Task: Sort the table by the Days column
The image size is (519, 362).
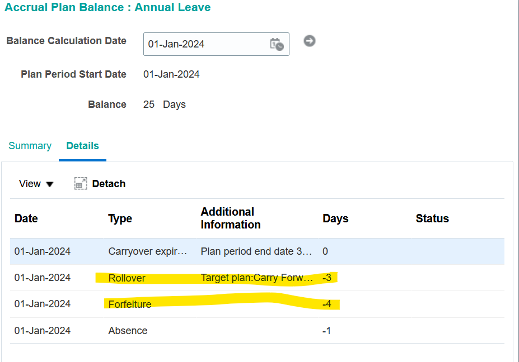Action: point(335,218)
